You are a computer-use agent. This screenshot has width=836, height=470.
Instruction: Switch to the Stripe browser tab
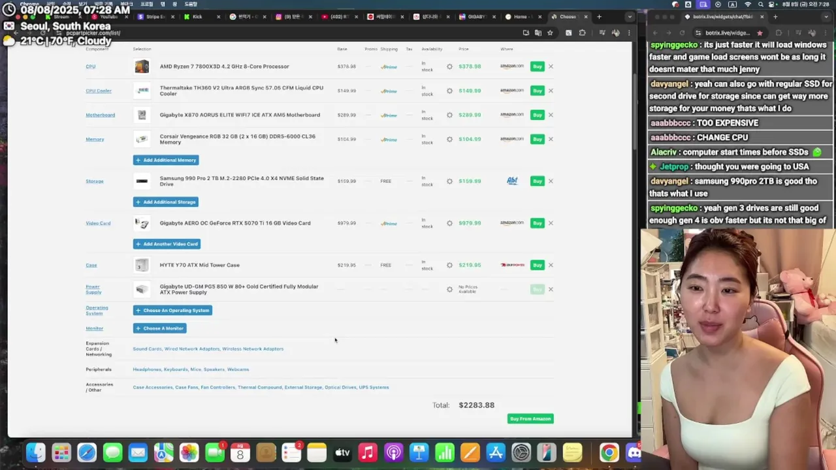click(x=155, y=17)
